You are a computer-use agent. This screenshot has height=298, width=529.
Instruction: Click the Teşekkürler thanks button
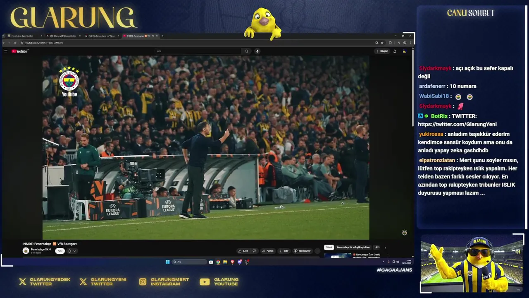tap(303, 251)
